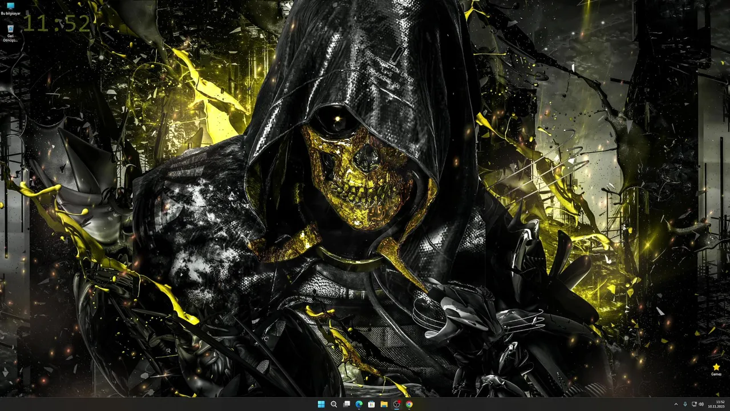This screenshot has width=730, height=411.
Task: Switch to the running dark circular app in taskbar
Action: pos(396,404)
